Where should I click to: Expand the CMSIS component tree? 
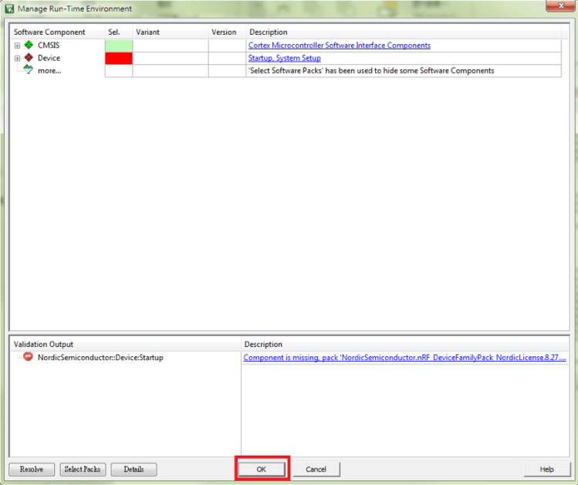tap(17, 45)
